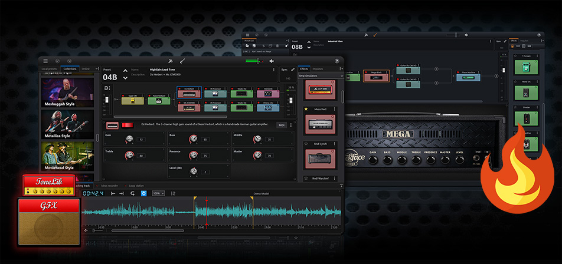The width and height of the screenshot is (562, 264).
Task: Open help in the back window
Action: [539, 35]
